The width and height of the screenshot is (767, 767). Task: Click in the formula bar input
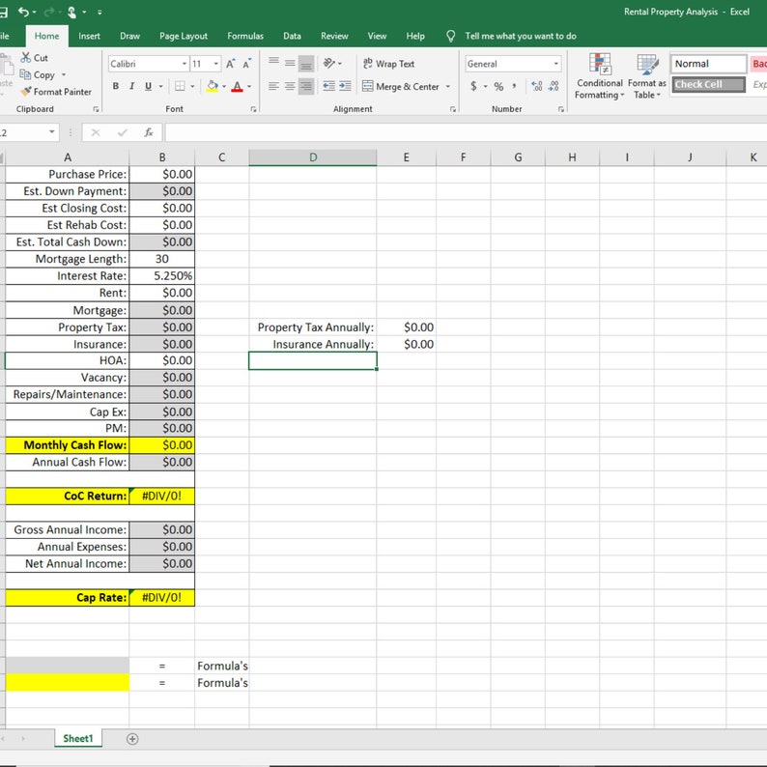(466, 132)
